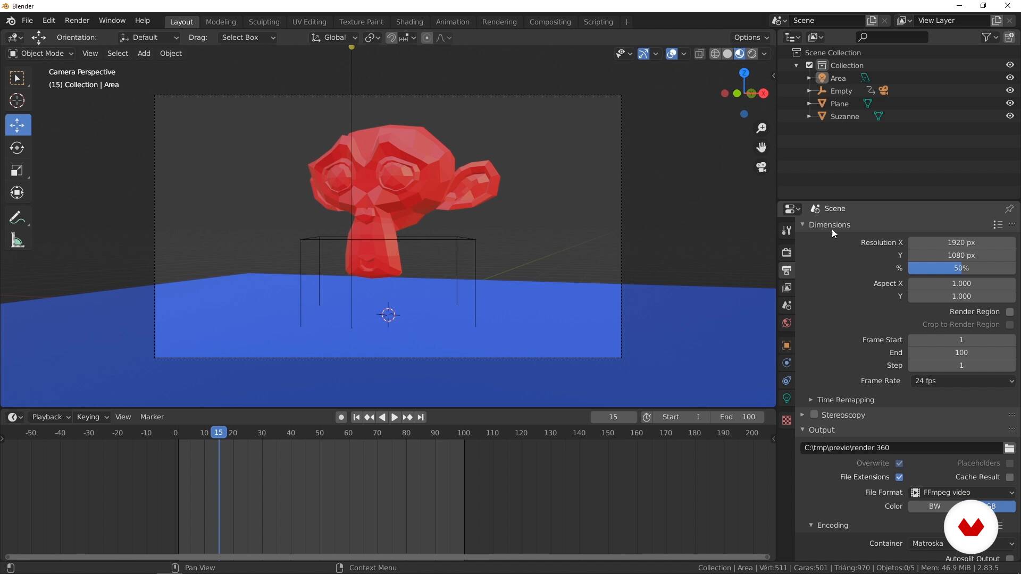Open the viewport Add menu

[144, 53]
